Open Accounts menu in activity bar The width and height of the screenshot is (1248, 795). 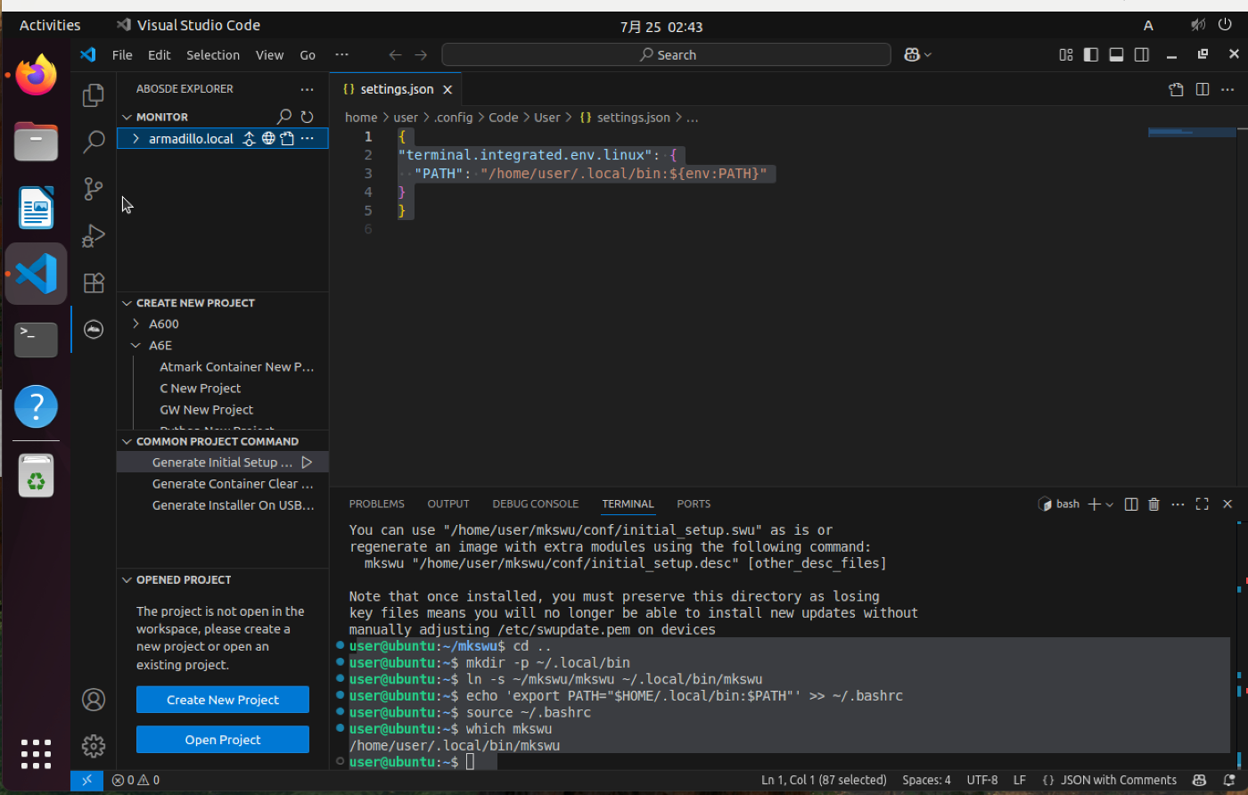94,700
